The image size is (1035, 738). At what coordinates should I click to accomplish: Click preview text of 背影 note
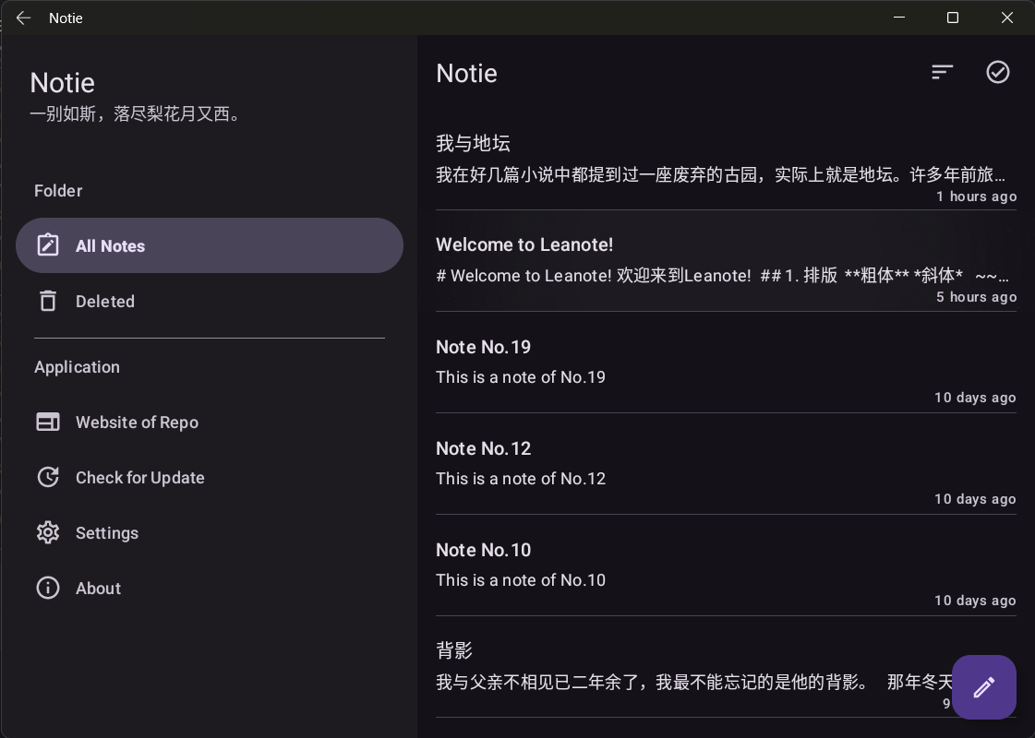(x=693, y=682)
